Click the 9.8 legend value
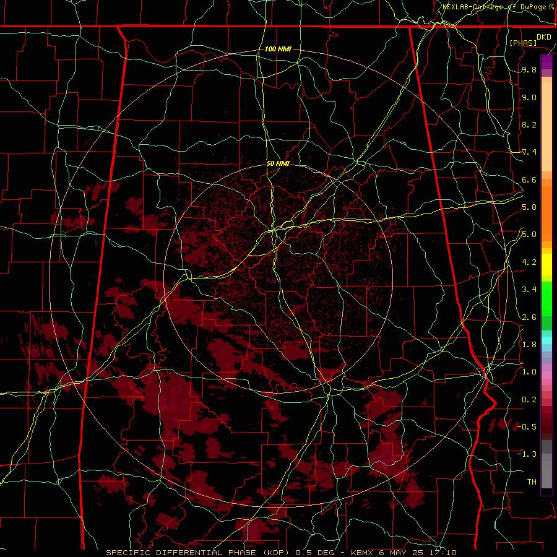Screen dimensions: 557x557 (529, 70)
